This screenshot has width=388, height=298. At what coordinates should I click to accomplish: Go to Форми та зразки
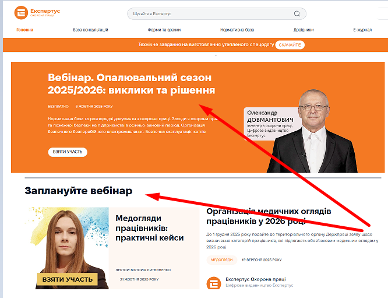(x=164, y=30)
